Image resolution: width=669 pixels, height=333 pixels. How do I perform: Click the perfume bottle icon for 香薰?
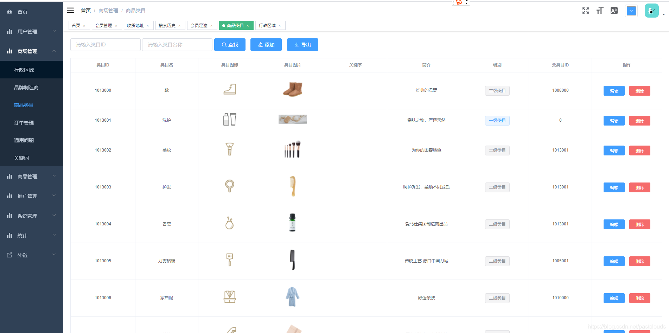(x=230, y=223)
